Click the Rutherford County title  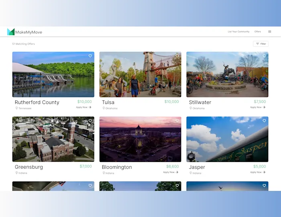(37, 102)
